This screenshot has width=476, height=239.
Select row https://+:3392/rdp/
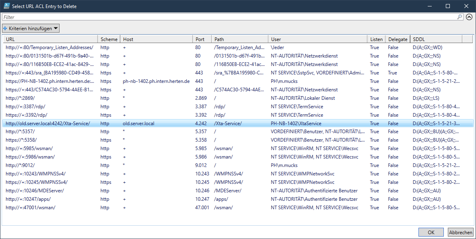click(238, 115)
